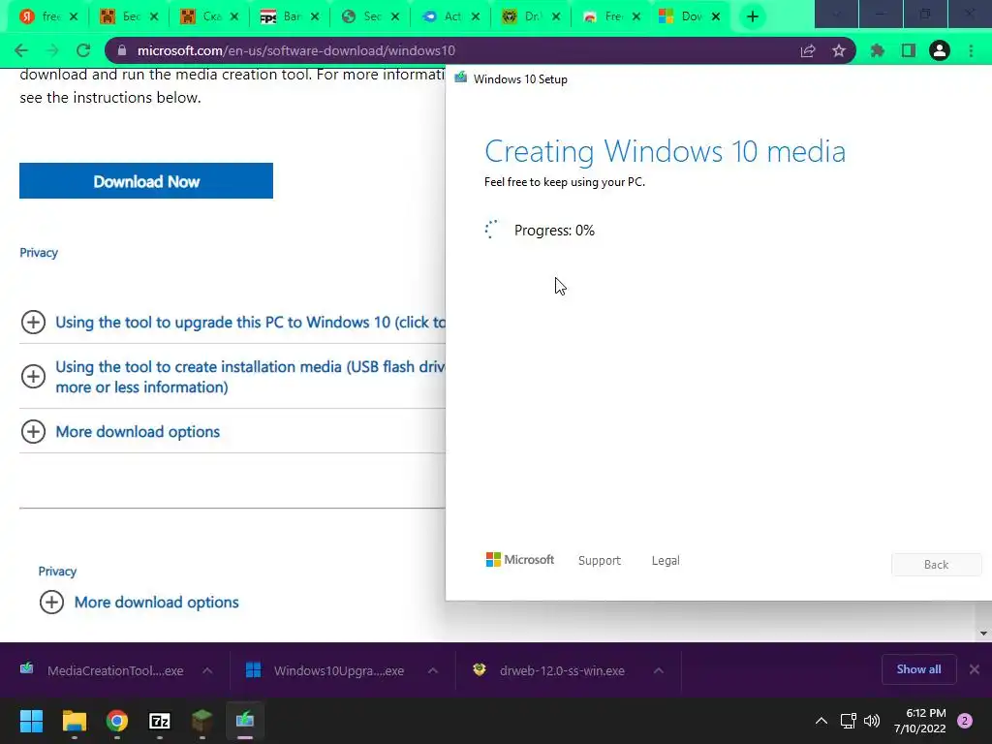Open 7-Zip from the taskbar
Screen dimensions: 992x744
[160, 721]
